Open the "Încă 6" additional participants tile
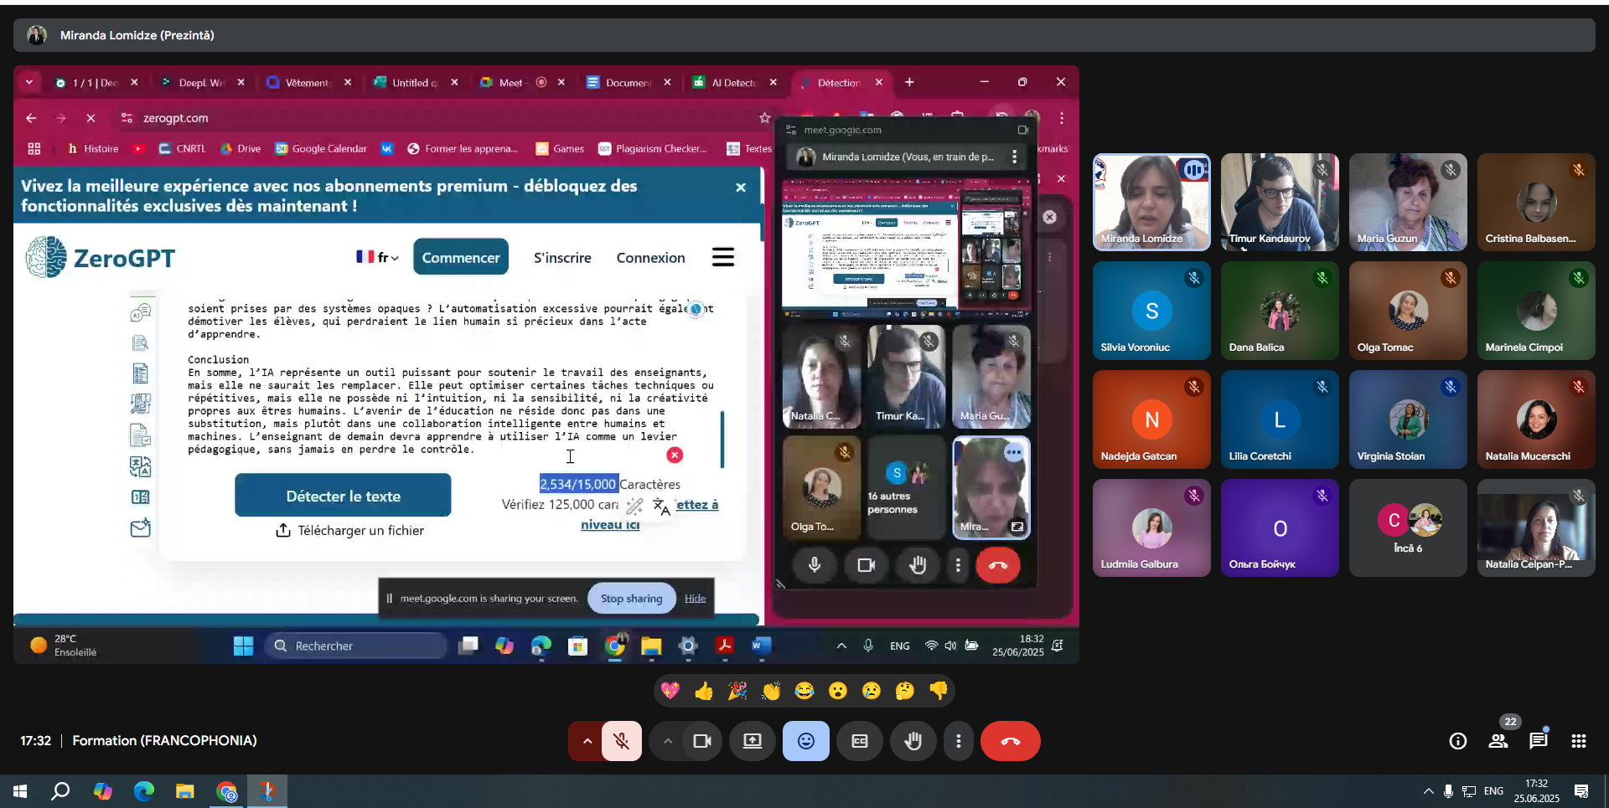This screenshot has width=1609, height=808. (x=1408, y=528)
